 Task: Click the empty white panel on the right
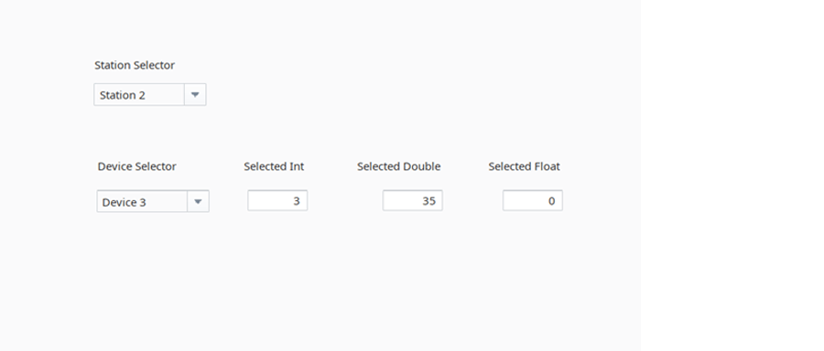[x=732, y=175]
